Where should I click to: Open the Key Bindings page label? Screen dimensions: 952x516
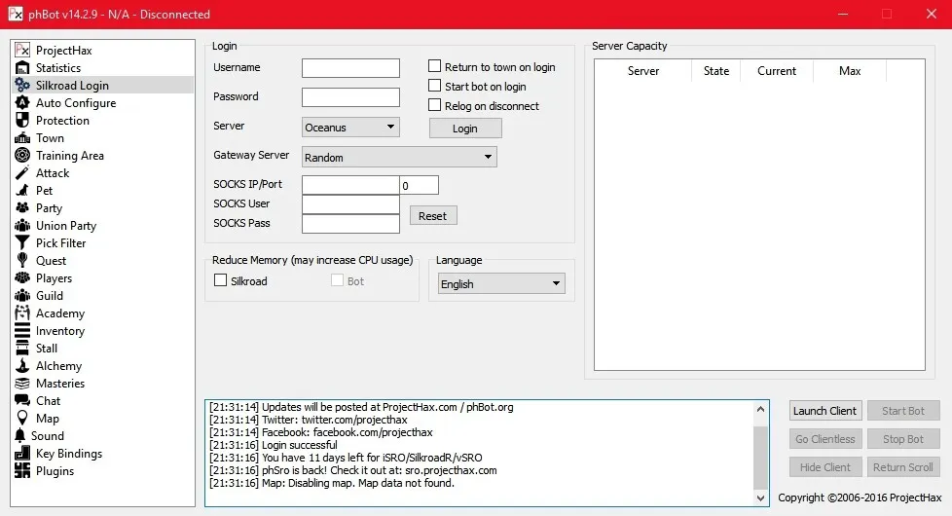[69, 454]
